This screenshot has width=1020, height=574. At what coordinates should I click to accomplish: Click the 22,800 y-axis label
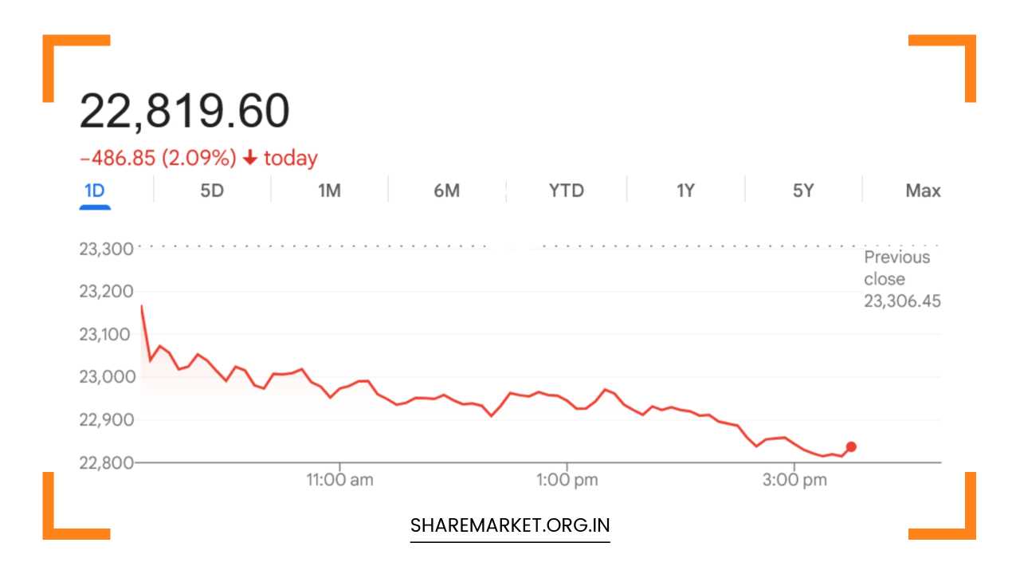106,462
